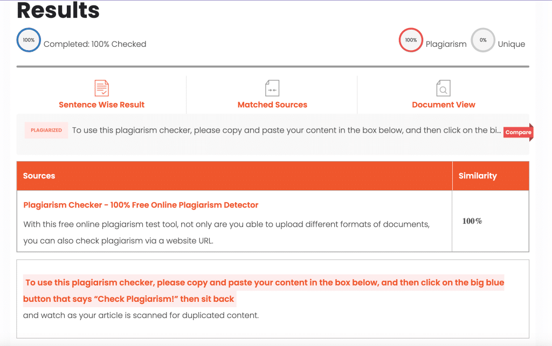
Task: Click the red 100% Plagiarism circle indicator
Action: [x=410, y=40]
